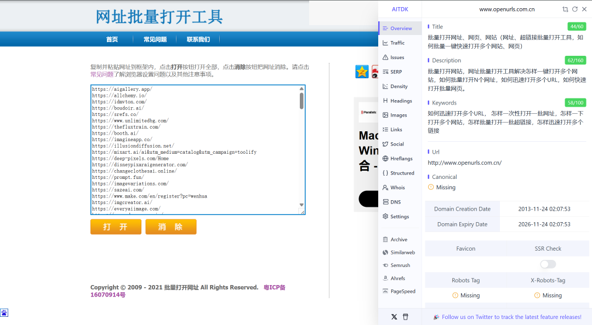This screenshot has height=325, width=592.
Task: Click the refresh icon in panel header
Action: (x=574, y=9)
